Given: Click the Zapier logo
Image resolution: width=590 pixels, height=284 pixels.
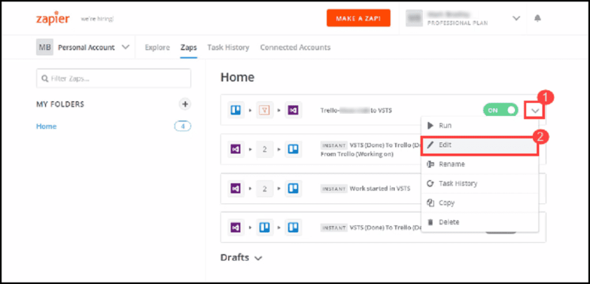Looking at the screenshot, I should [52, 18].
